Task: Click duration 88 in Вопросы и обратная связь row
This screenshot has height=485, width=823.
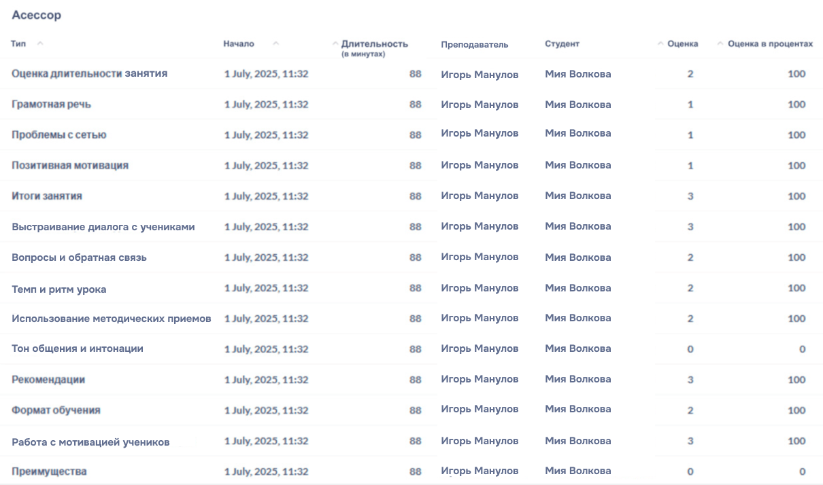Action: [x=415, y=257]
